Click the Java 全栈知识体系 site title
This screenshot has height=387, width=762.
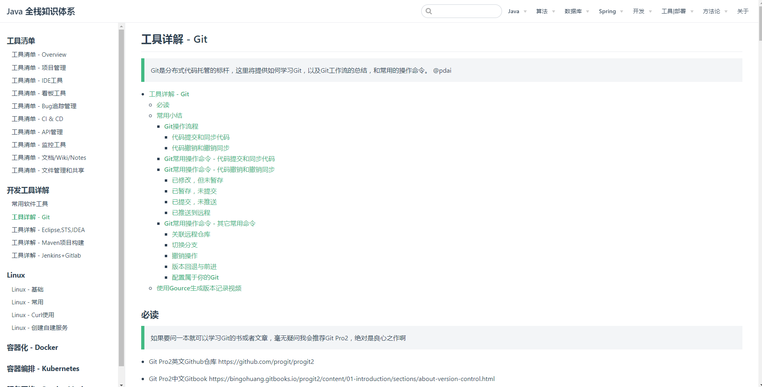tap(41, 11)
